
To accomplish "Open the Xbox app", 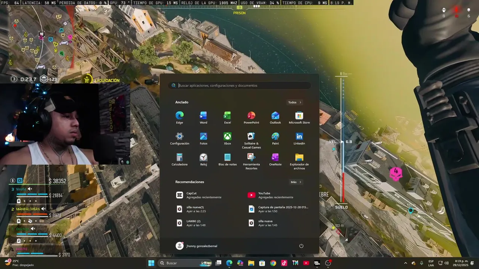I will point(228,139).
